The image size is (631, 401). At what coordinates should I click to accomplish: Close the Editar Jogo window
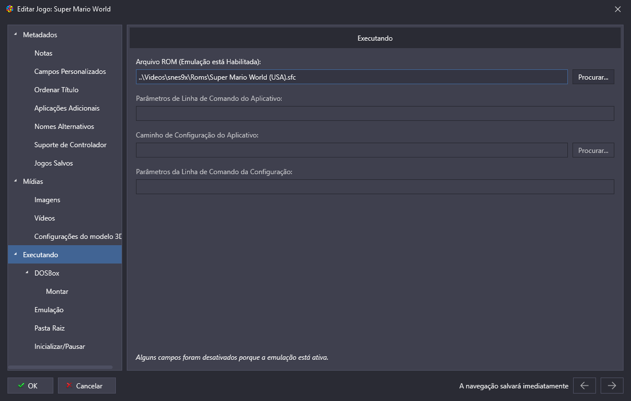(617, 9)
